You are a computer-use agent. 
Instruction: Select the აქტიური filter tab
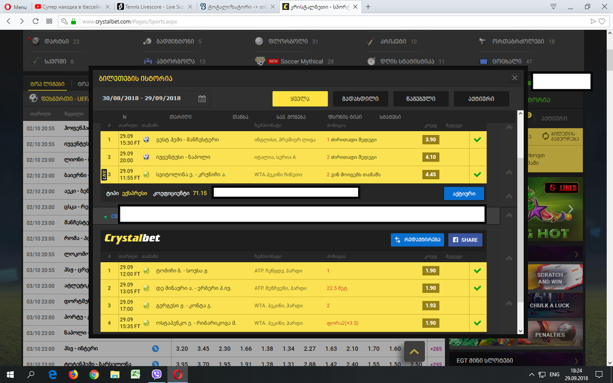click(481, 99)
